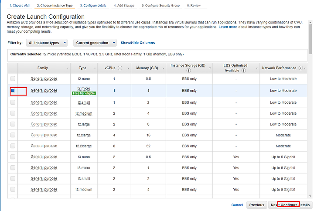The height and width of the screenshot is (211, 314).
Task: Go to 6. Review step
Action: pyautogui.click(x=194, y=5)
